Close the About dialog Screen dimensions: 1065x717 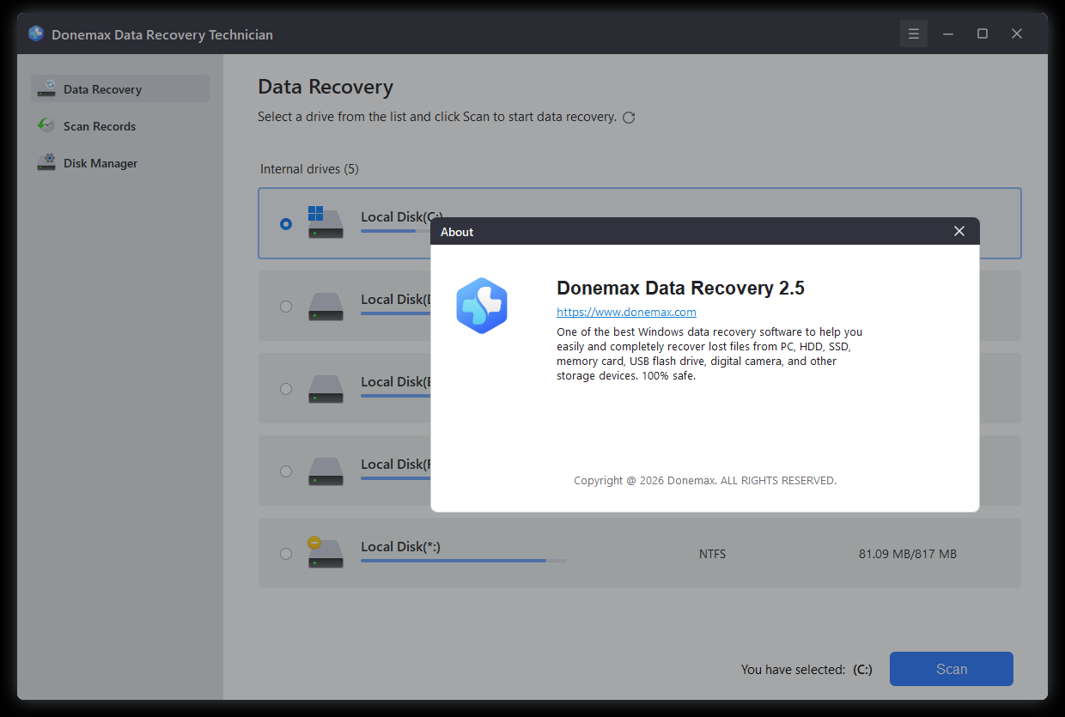[959, 231]
